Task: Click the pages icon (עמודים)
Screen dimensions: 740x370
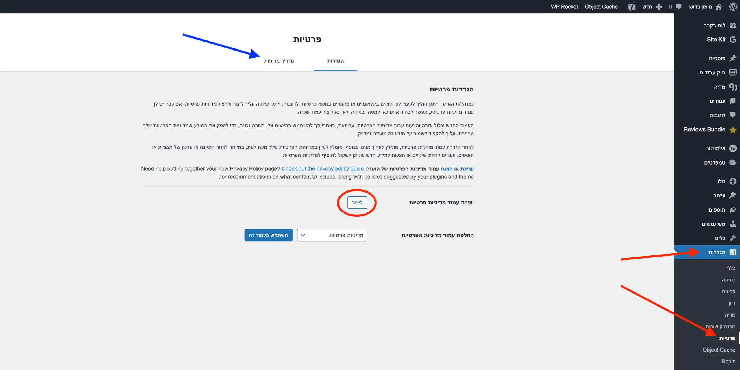Action: 733,101
